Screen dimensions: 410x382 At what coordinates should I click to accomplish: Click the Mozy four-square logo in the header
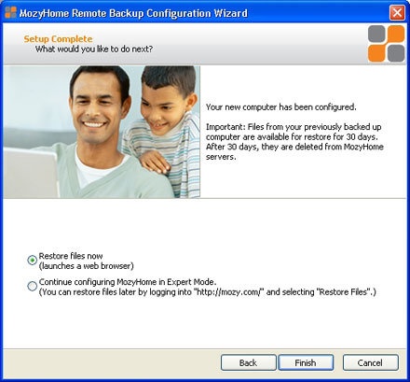coord(387,44)
